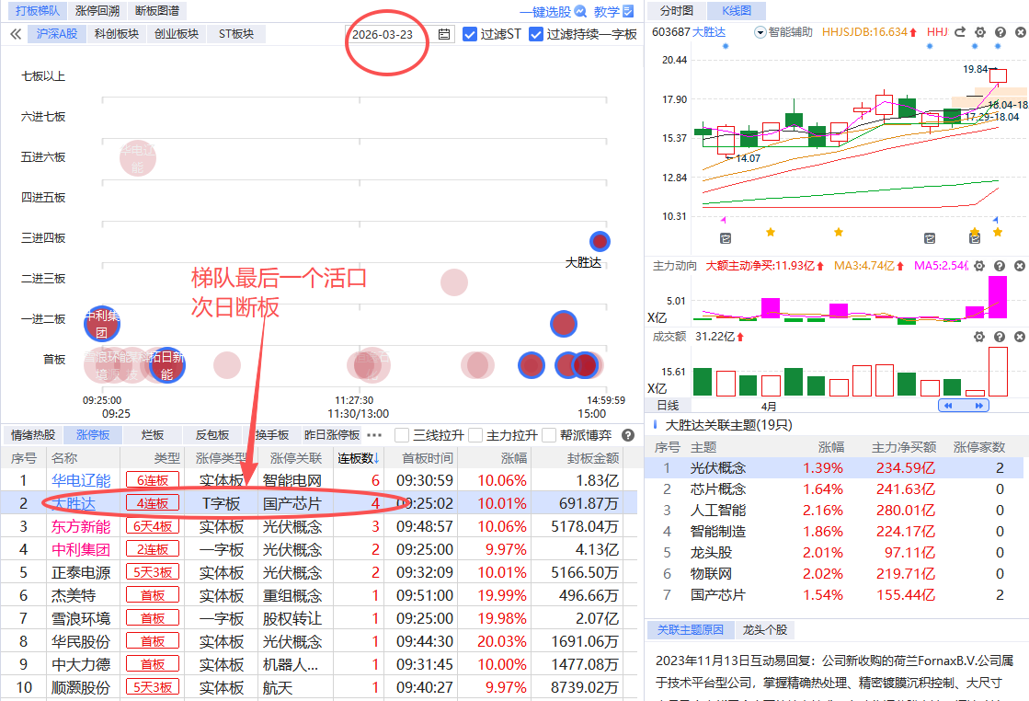Close the 成交额 indicator panel

tap(1019, 337)
